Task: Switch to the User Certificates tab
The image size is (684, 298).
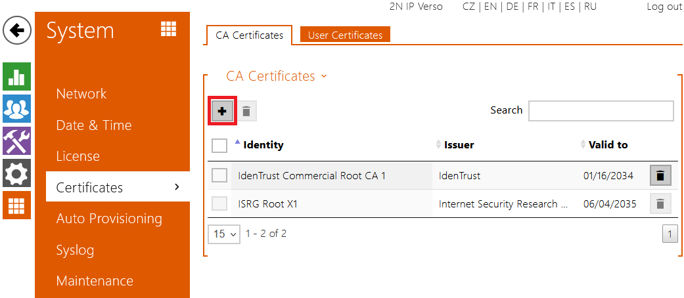Action: coord(345,35)
